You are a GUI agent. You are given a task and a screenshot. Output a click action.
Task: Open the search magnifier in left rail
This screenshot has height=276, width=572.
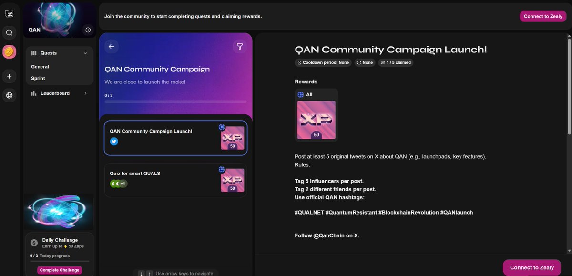(9, 33)
